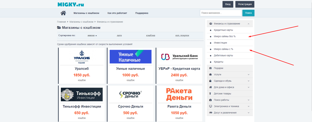The image size is (312, 122).
Task: Open the Ракета Деньги logo card
Action: pos(179,94)
